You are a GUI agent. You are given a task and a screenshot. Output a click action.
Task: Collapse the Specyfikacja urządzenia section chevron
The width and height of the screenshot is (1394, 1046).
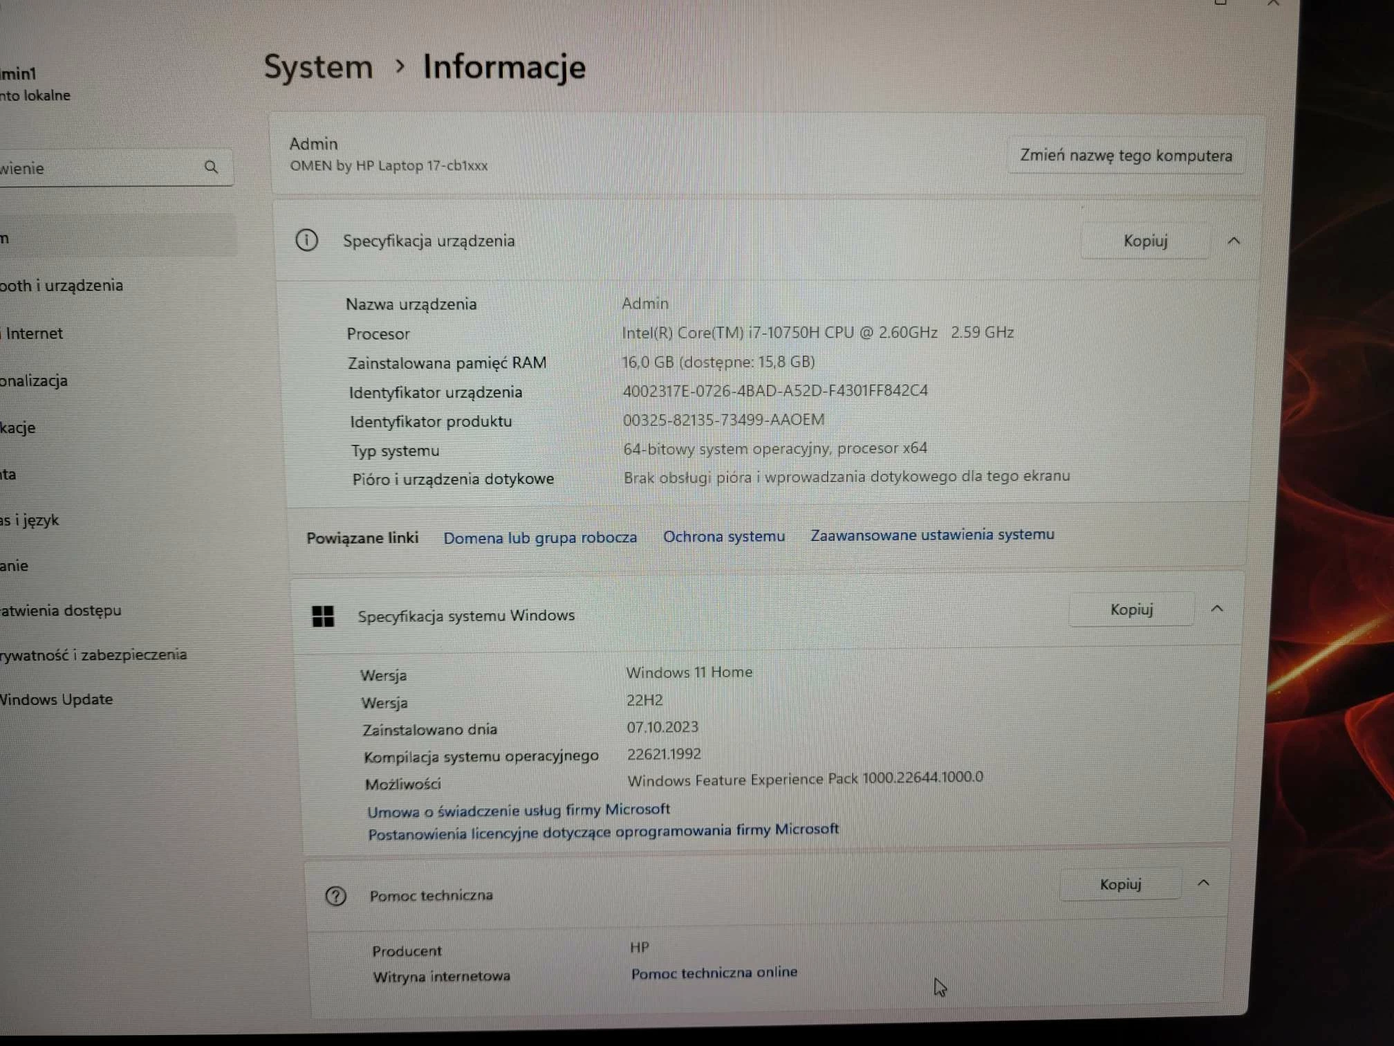1234,241
